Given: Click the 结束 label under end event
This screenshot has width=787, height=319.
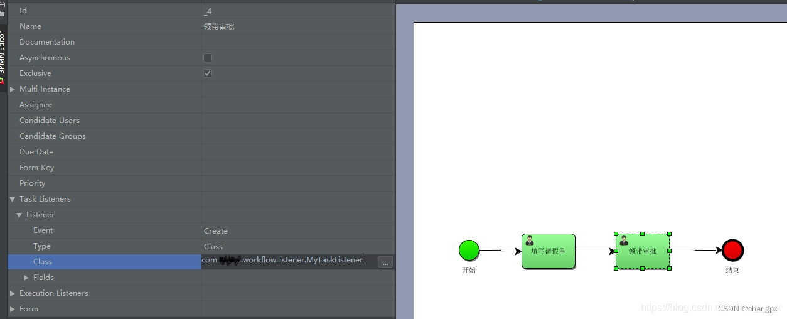Looking at the screenshot, I should [732, 270].
